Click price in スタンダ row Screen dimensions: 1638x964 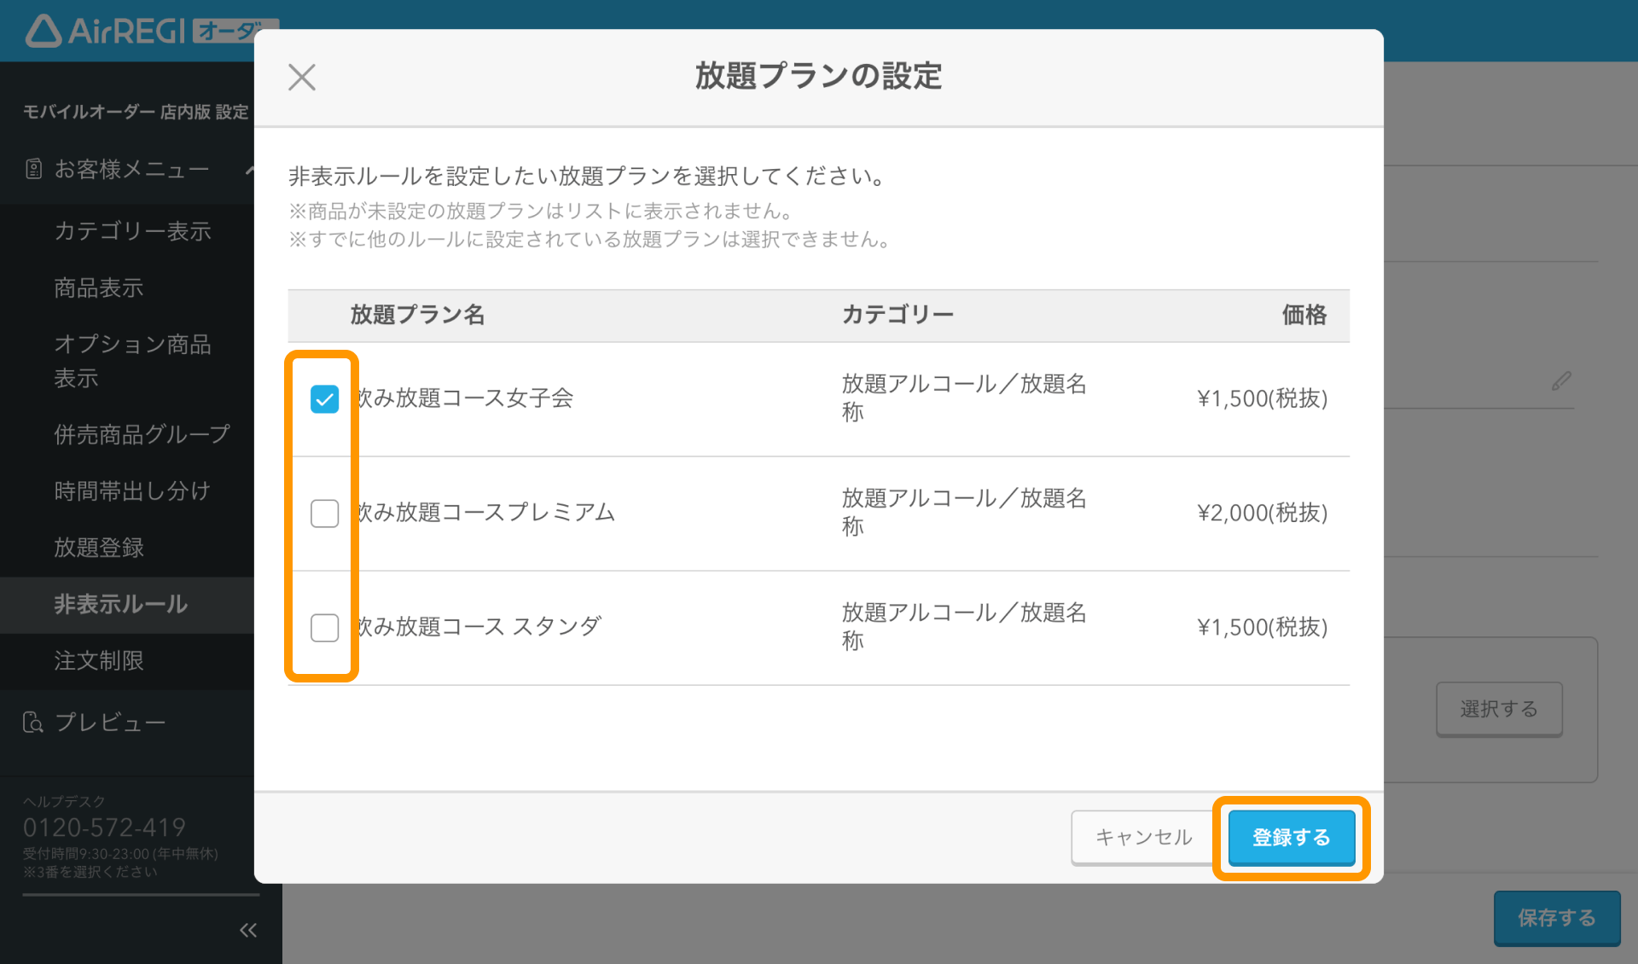tap(1263, 627)
